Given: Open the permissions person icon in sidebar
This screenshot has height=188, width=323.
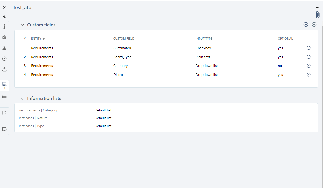Looking at the screenshot, I should 4,48.
